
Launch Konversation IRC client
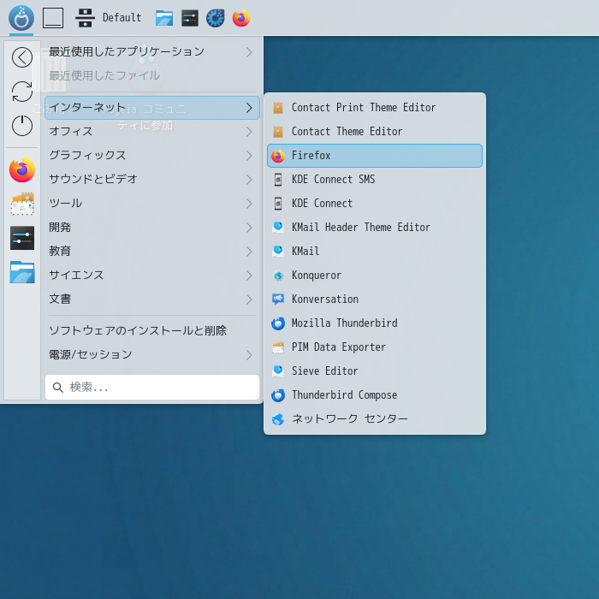pyautogui.click(x=375, y=299)
